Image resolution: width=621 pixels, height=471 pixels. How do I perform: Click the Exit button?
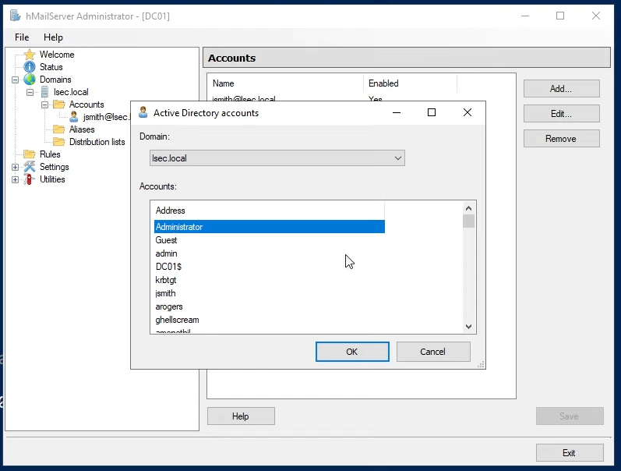570,453
